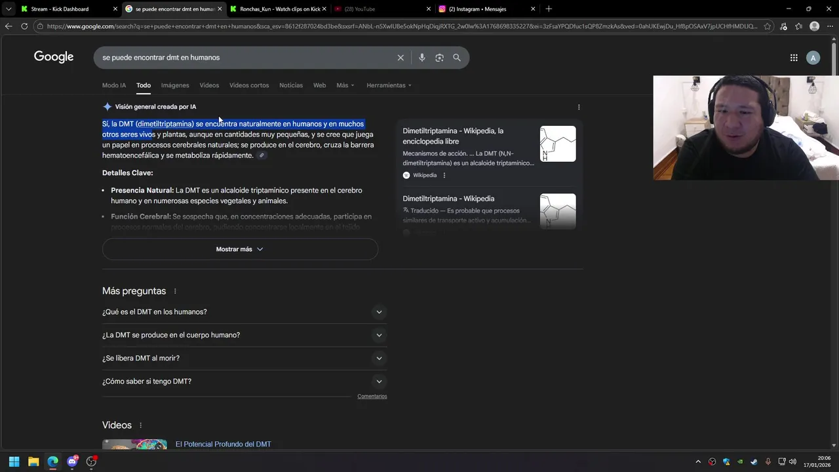The image size is (839, 472).
Task: Expand AI overview with Mostrar más
Action: (240, 249)
